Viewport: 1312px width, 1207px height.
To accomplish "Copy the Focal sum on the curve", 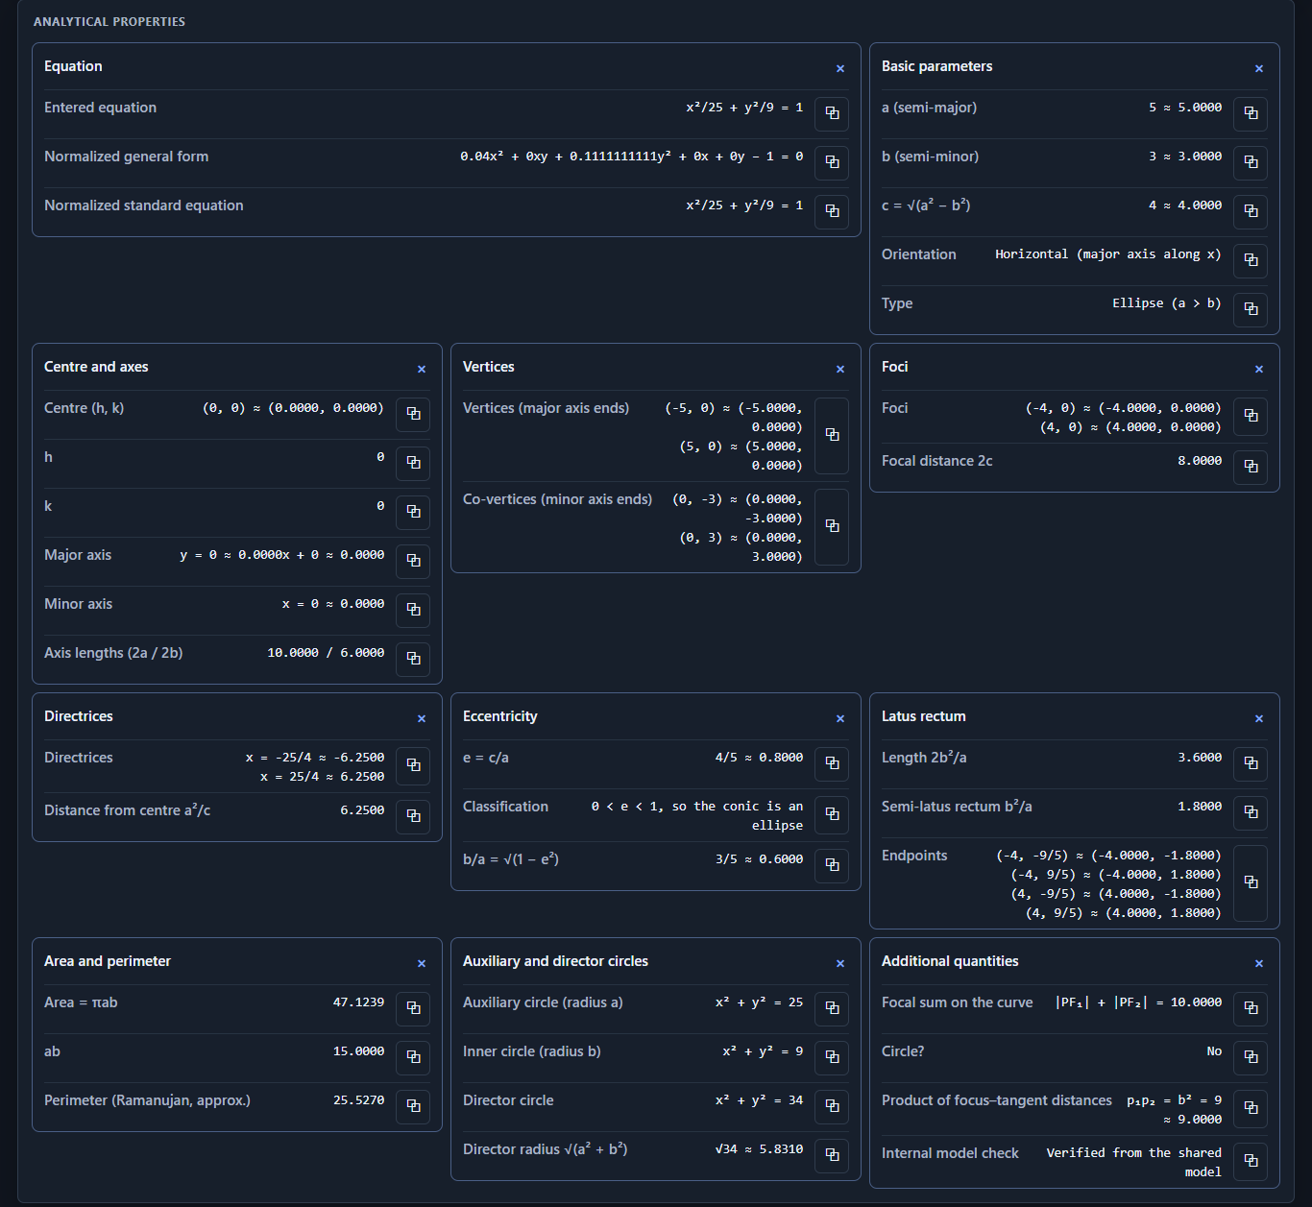I will (1251, 1008).
